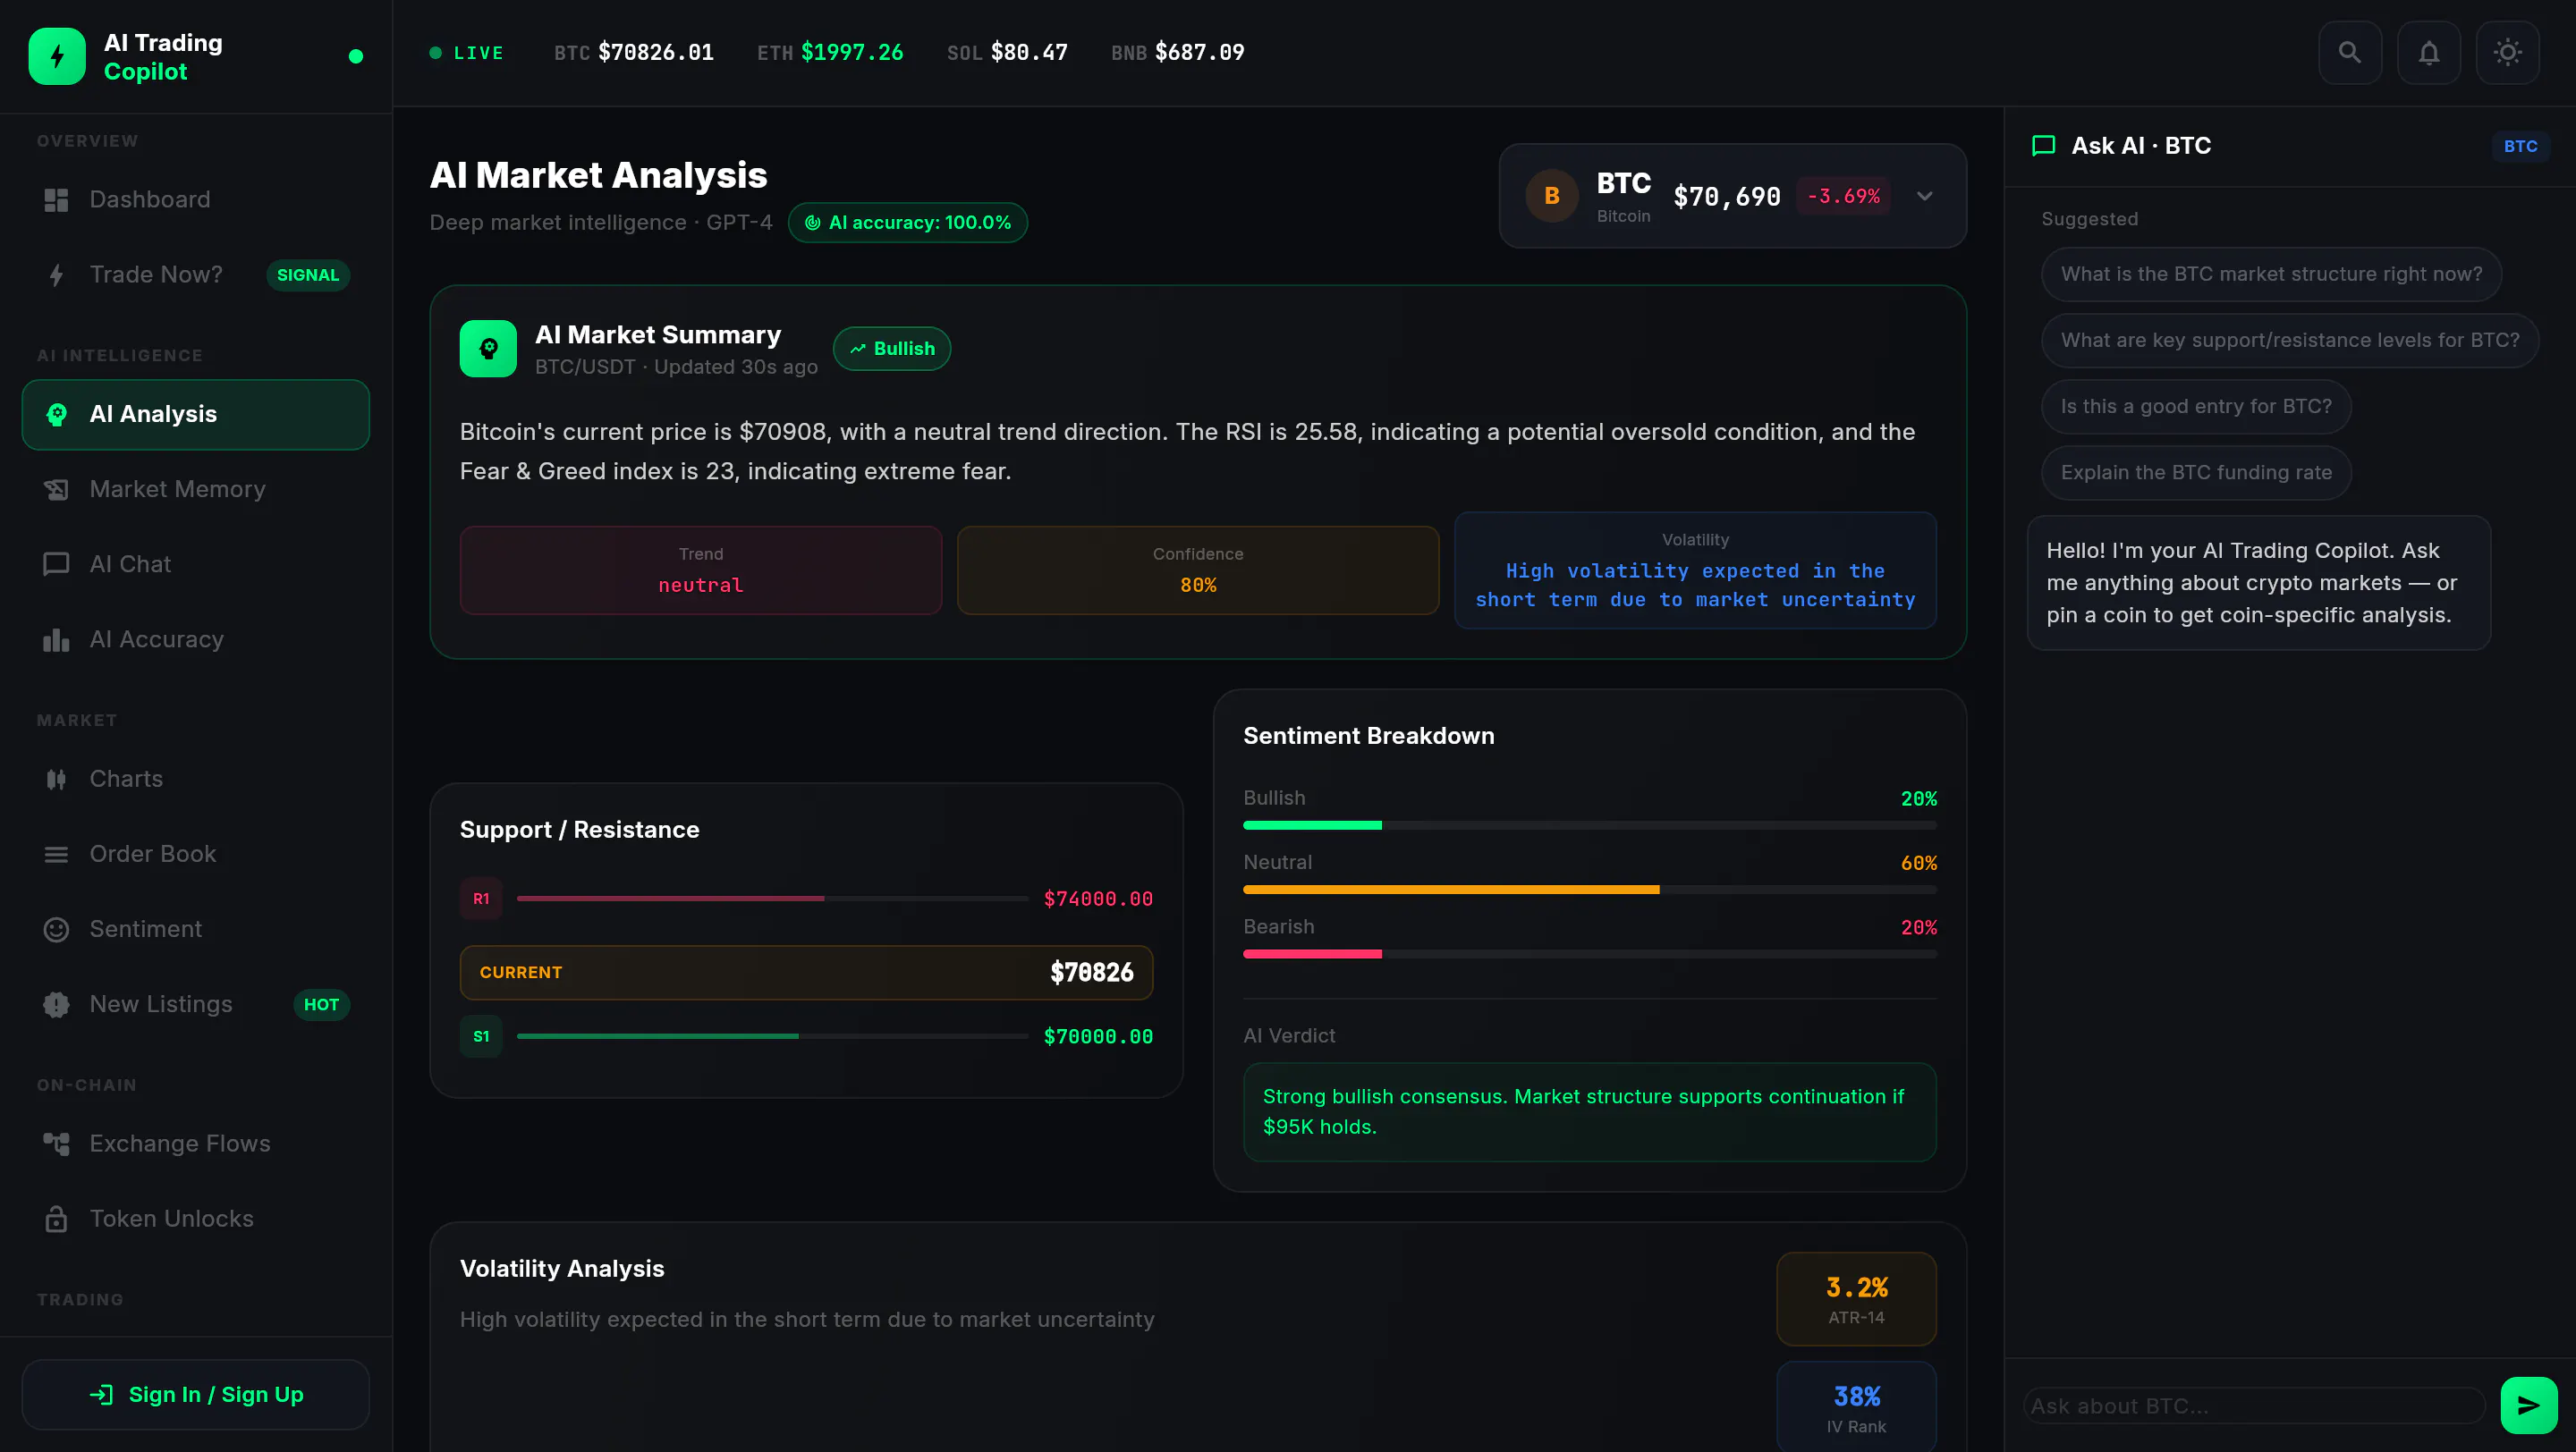Click the orange Bitcoin B coin icon
The height and width of the screenshot is (1452, 2576).
tap(1552, 196)
